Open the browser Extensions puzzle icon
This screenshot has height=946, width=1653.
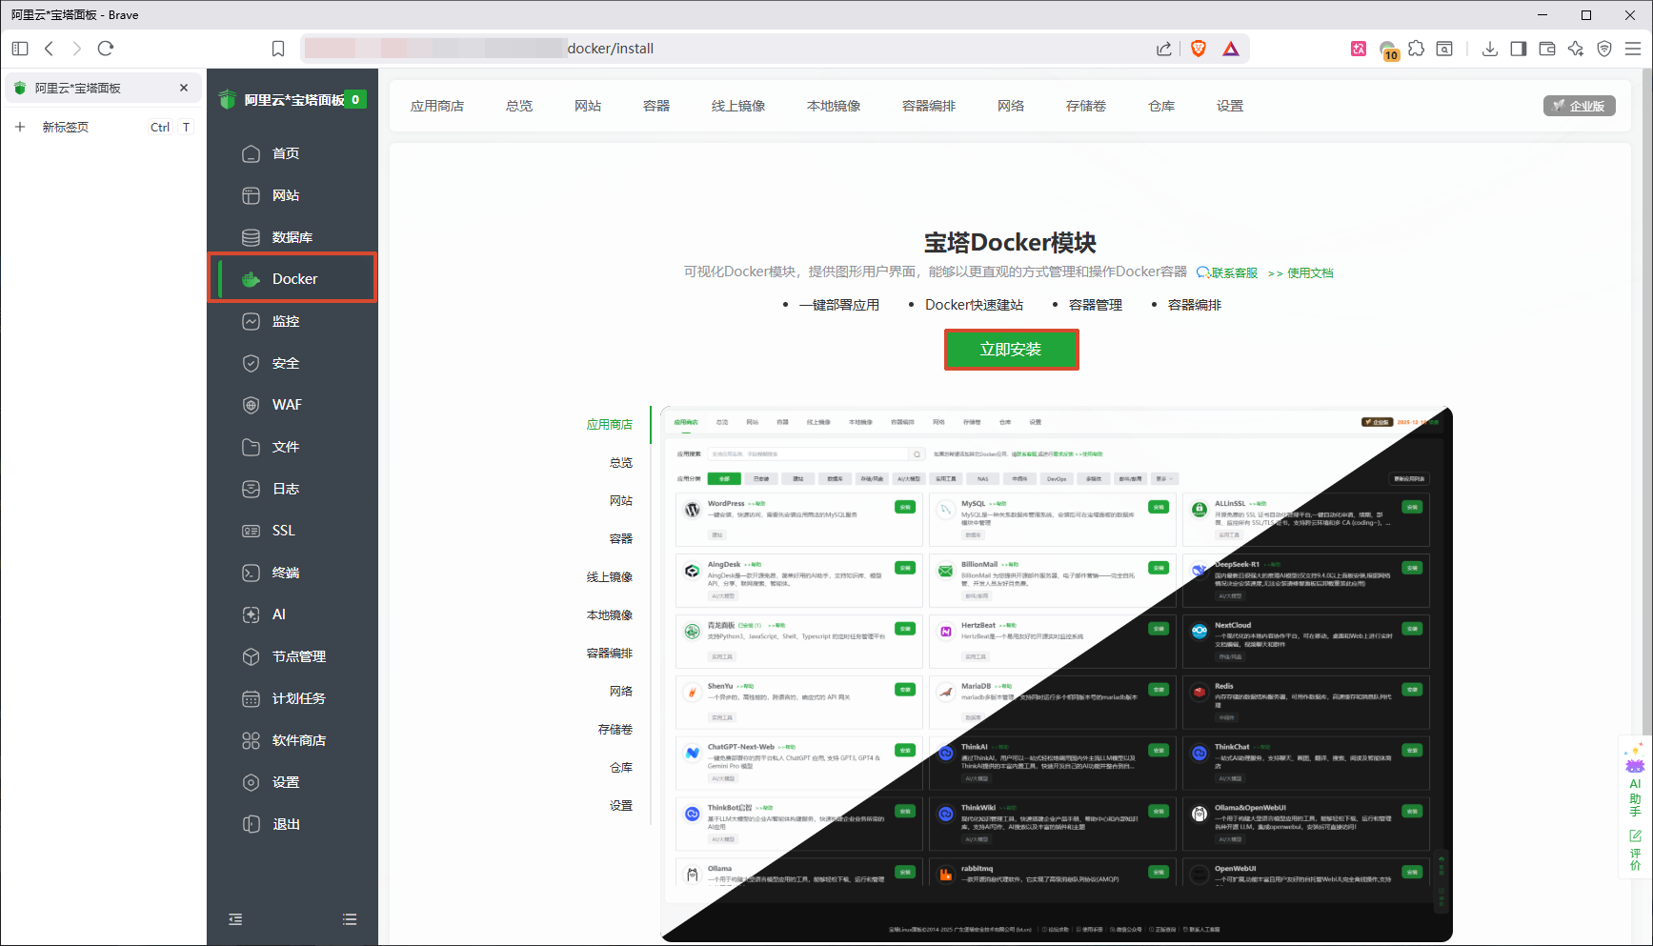1417,49
